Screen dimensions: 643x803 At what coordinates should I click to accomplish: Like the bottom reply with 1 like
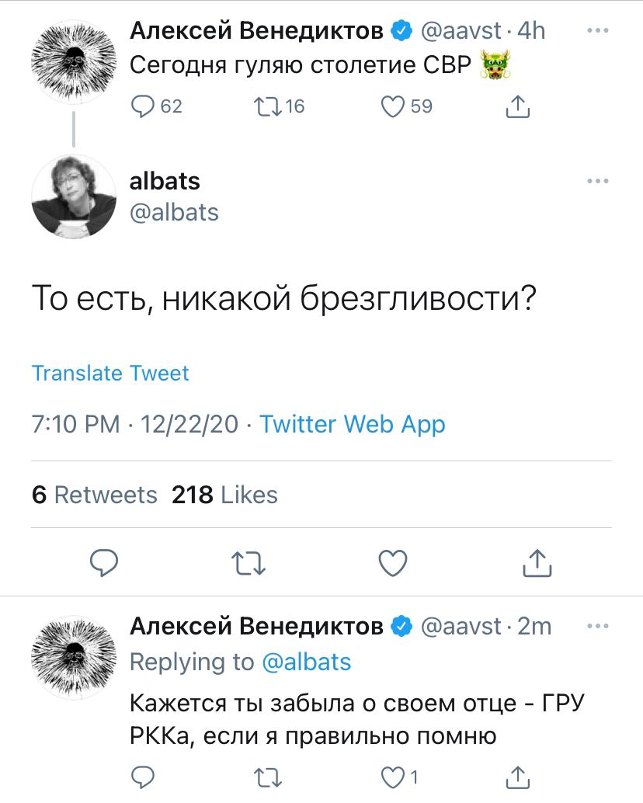pyautogui.click(x=394, y=777)
